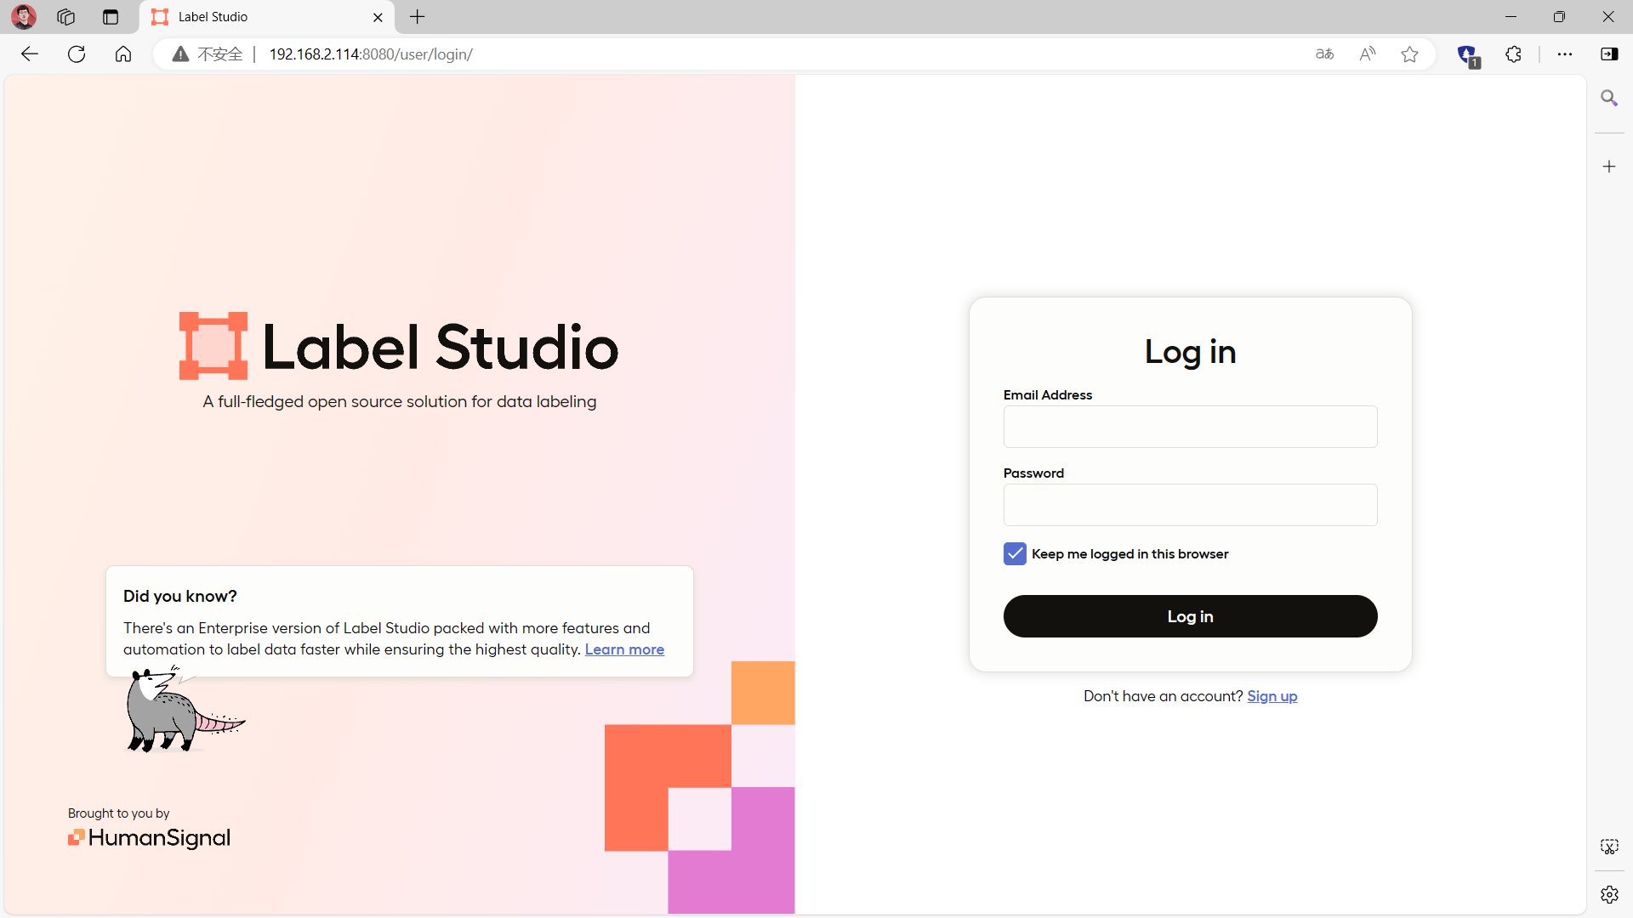Open the tab actions menu icon
The height and width of the screenshot is (918, 1633).
(111, 17)
